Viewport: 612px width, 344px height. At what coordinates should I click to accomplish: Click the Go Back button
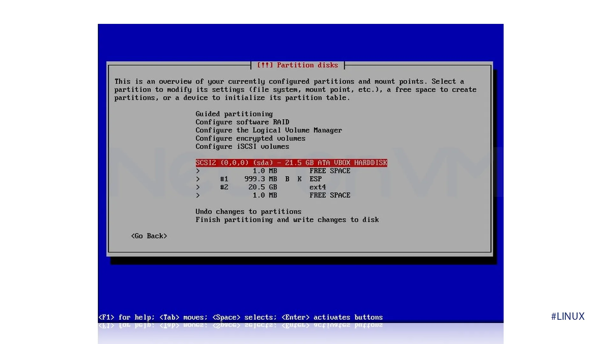149,236
